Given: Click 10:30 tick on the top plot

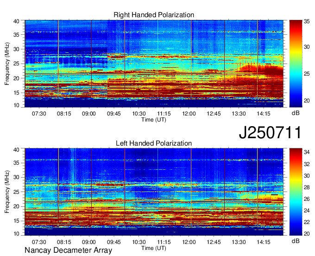Looking at the screenshot, I should tap(139, 114).
